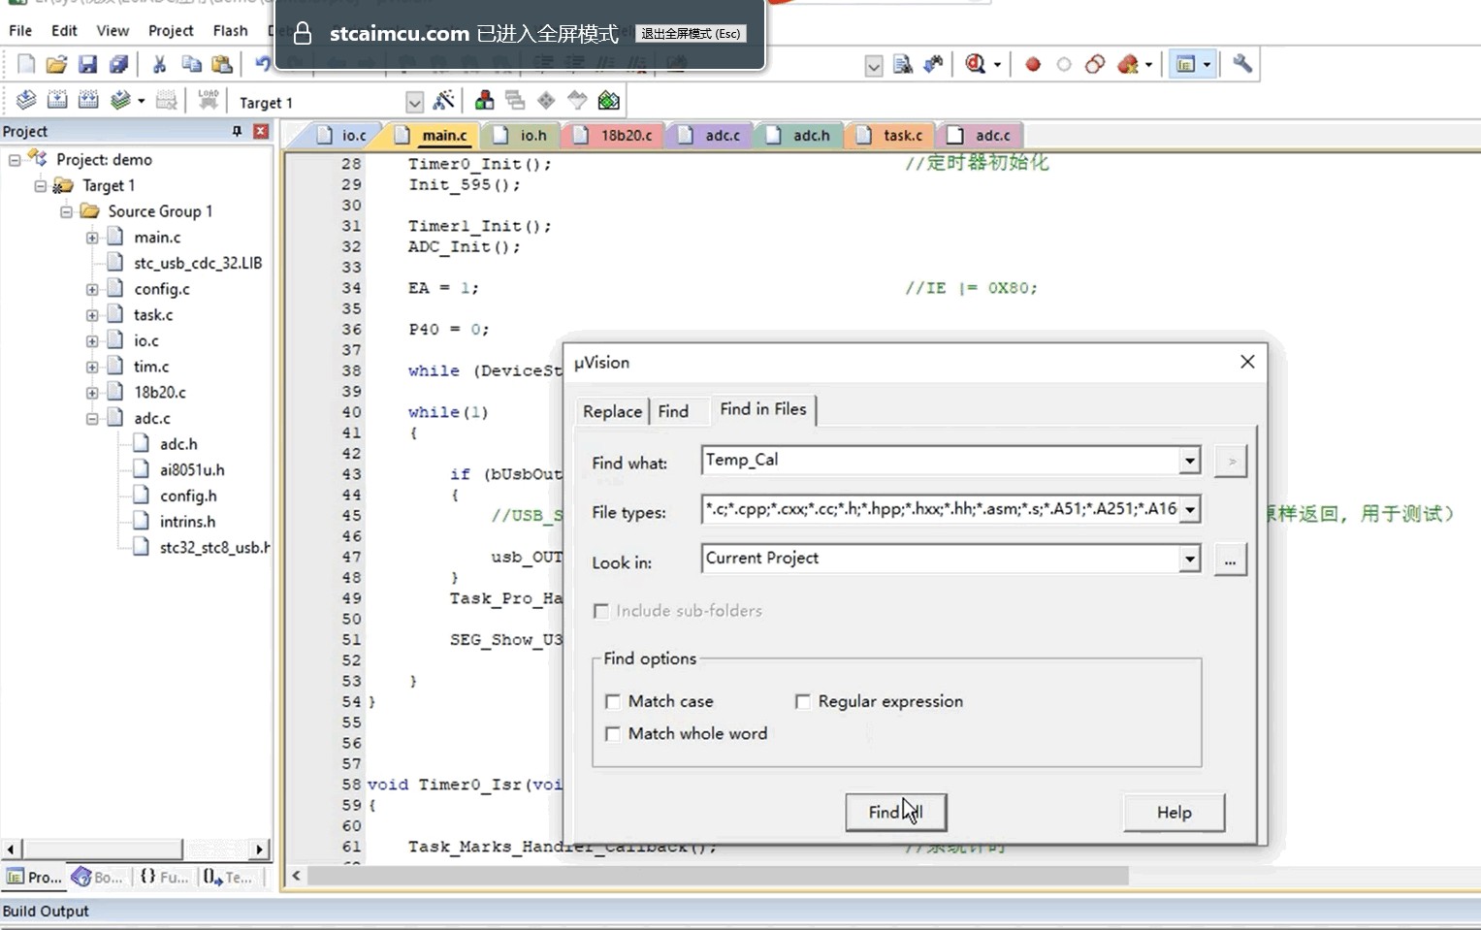Image resolution: width=1481 pixels, height=930 pixels.
Task: Click the disable breakpoint circle icon
Action: coord(1064,64)
